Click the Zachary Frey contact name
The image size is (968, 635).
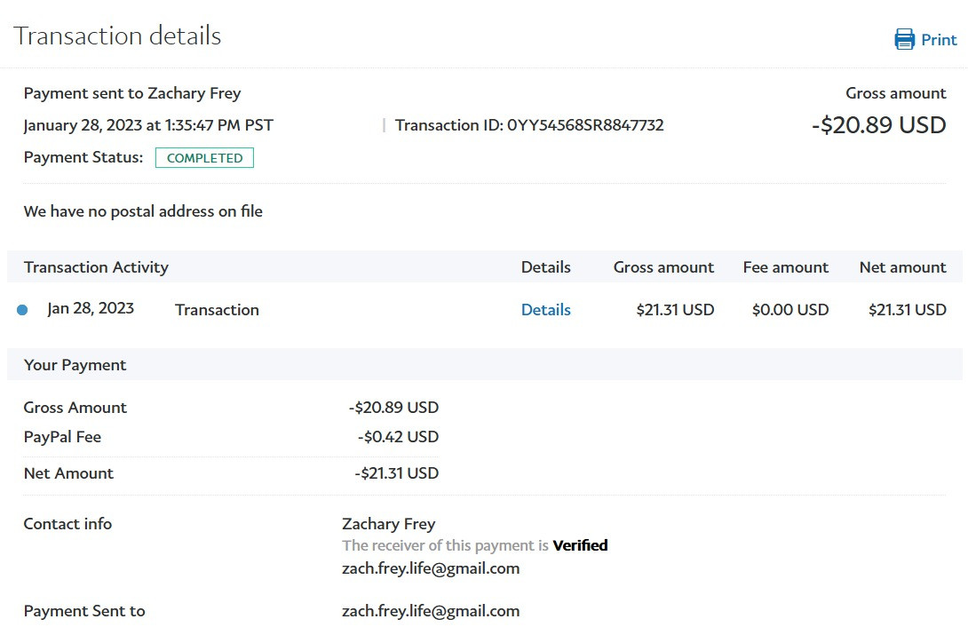coord(388,524)
